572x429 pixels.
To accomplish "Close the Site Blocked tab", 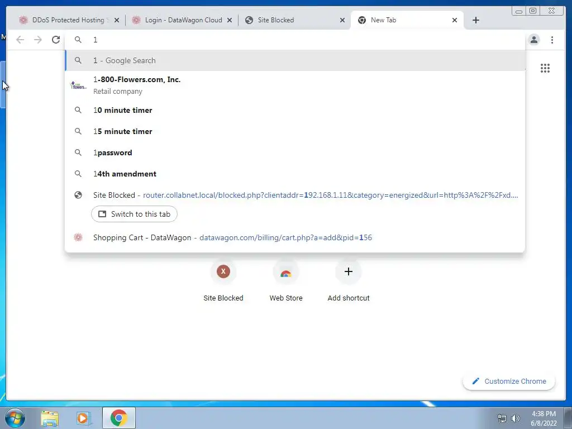I will pyautogui.click(x=342, y=20).
